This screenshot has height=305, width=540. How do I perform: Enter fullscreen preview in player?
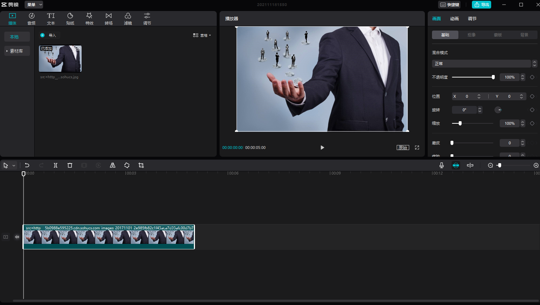[417, 148]
